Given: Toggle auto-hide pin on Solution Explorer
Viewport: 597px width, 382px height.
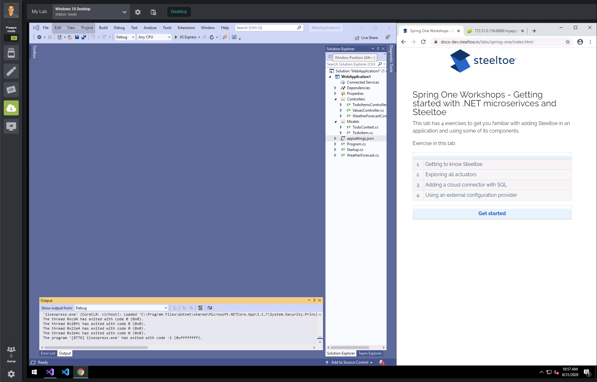Looking at the screenshot, I should (378, 49).
